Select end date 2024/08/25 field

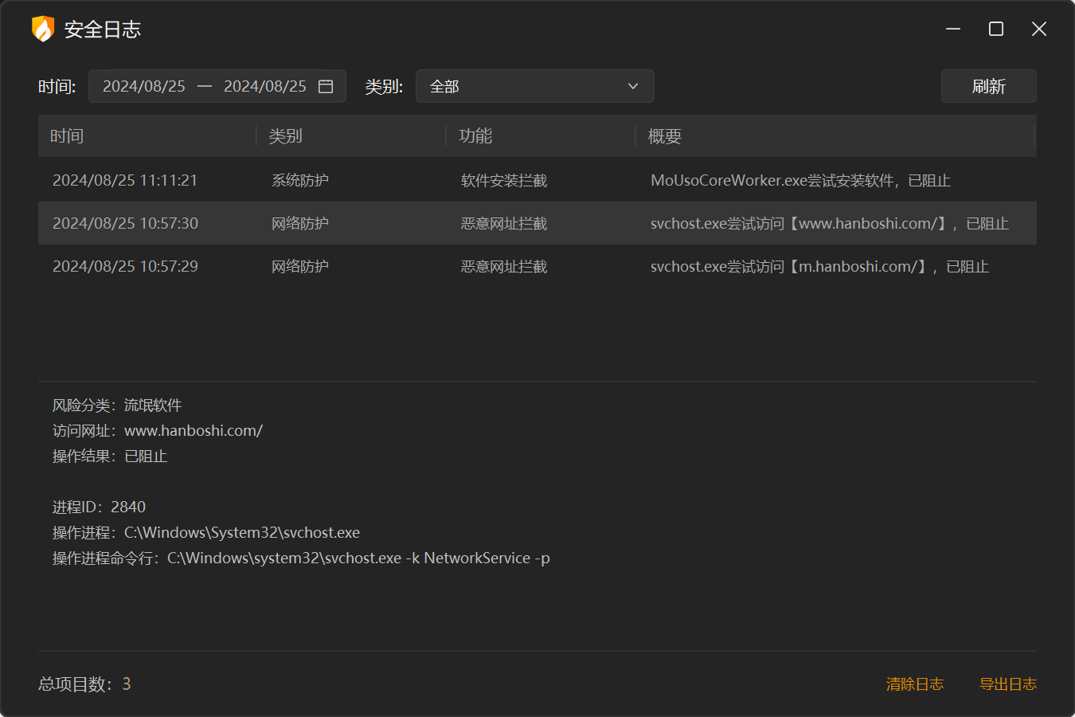[265, 86]
